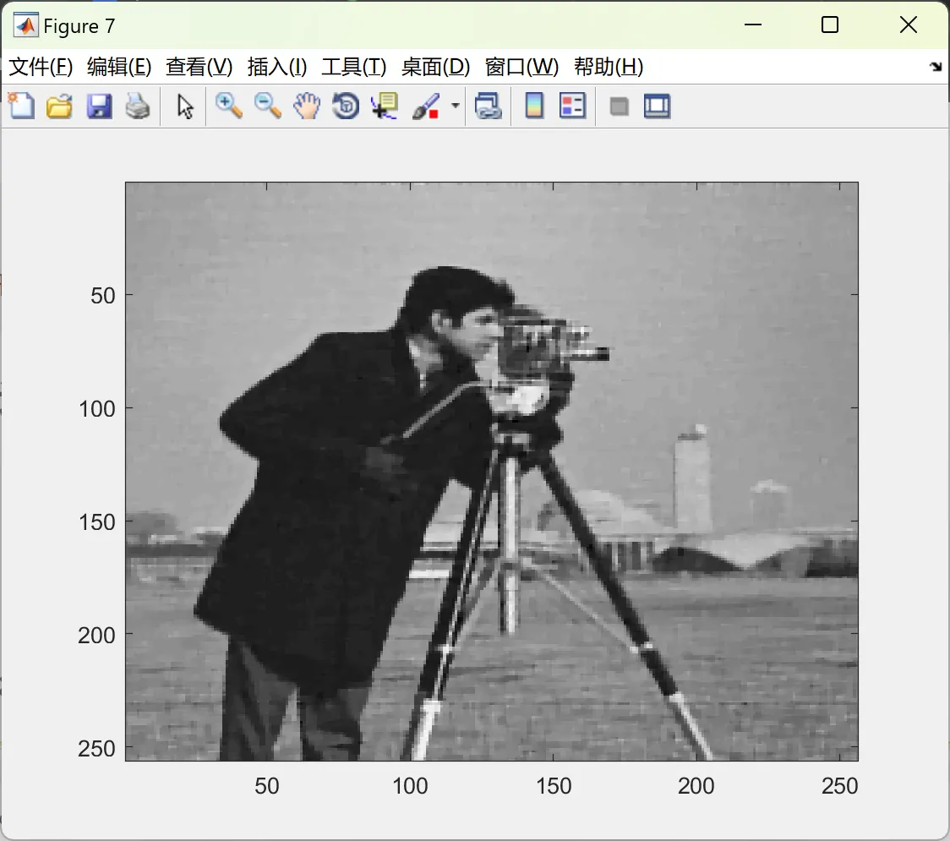The height and width of the screenshot is (841, 950).
Task: Click the Hide Plot Tools icon
Action: pos(619,106)
